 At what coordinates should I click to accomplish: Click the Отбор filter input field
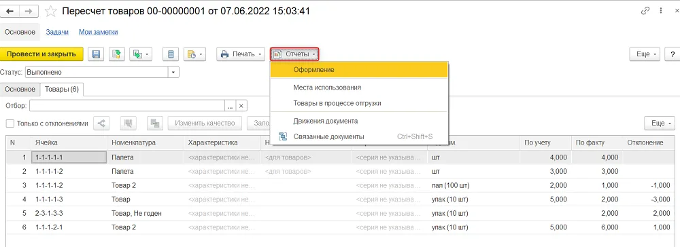[x=127, y=106]
